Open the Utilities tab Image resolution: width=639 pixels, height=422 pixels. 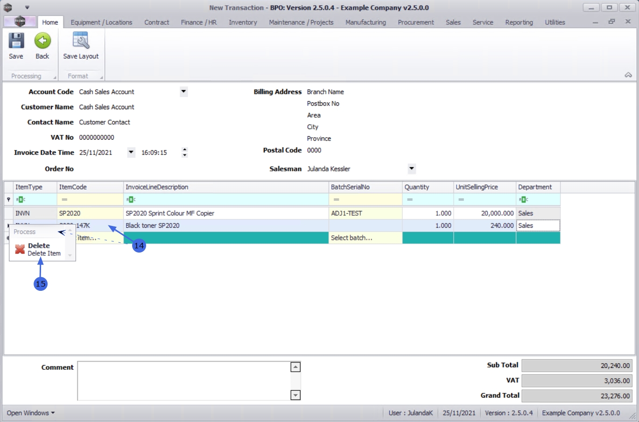555,22
